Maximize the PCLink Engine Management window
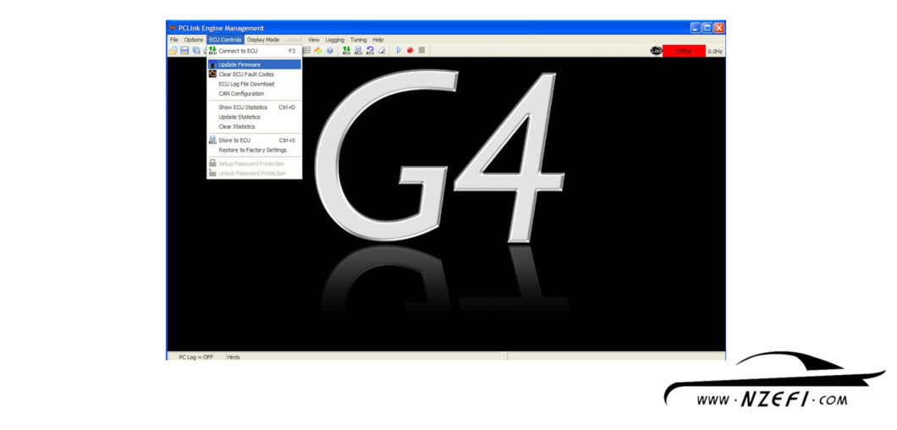This screenshot has height=430, width=897. point(707,27)
